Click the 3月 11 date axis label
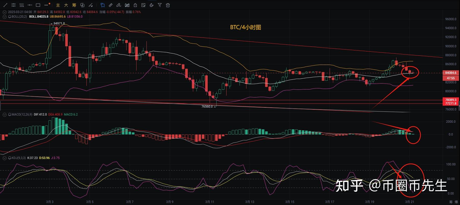 [x=210, y=202]
